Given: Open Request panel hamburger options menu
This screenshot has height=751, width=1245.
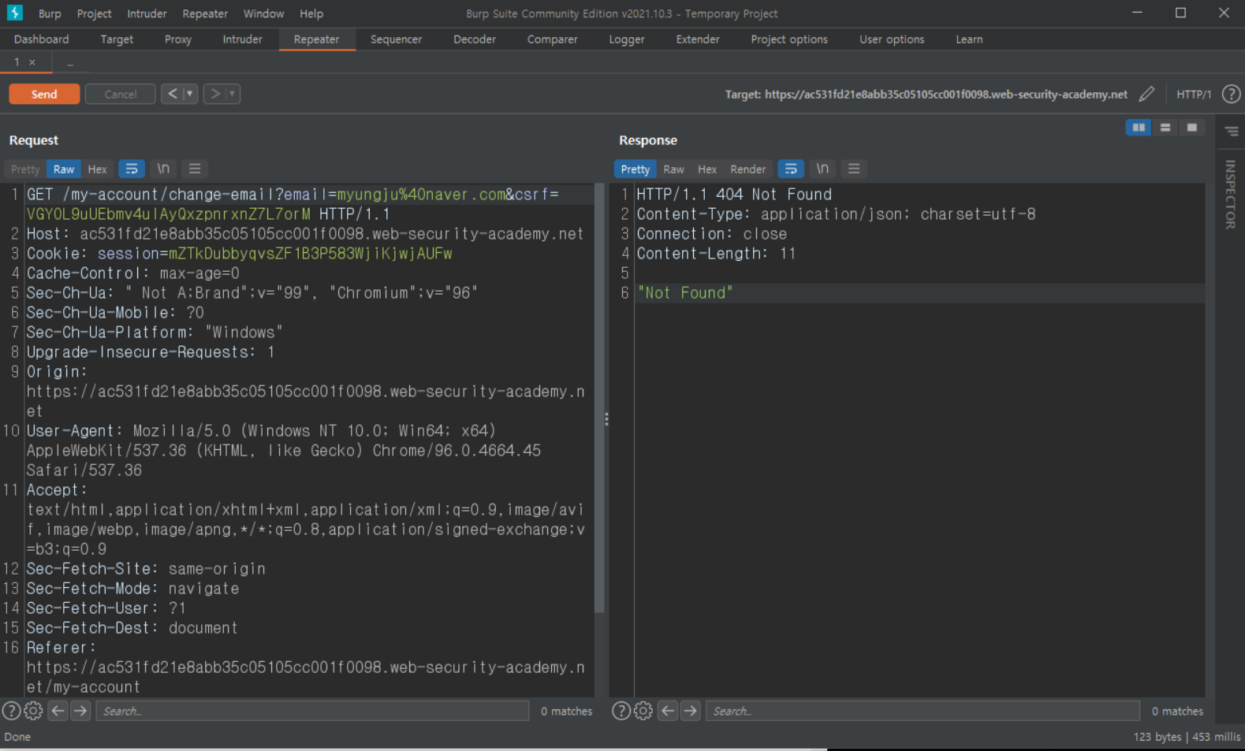Looking at the screenshot, I should [195, 169].
